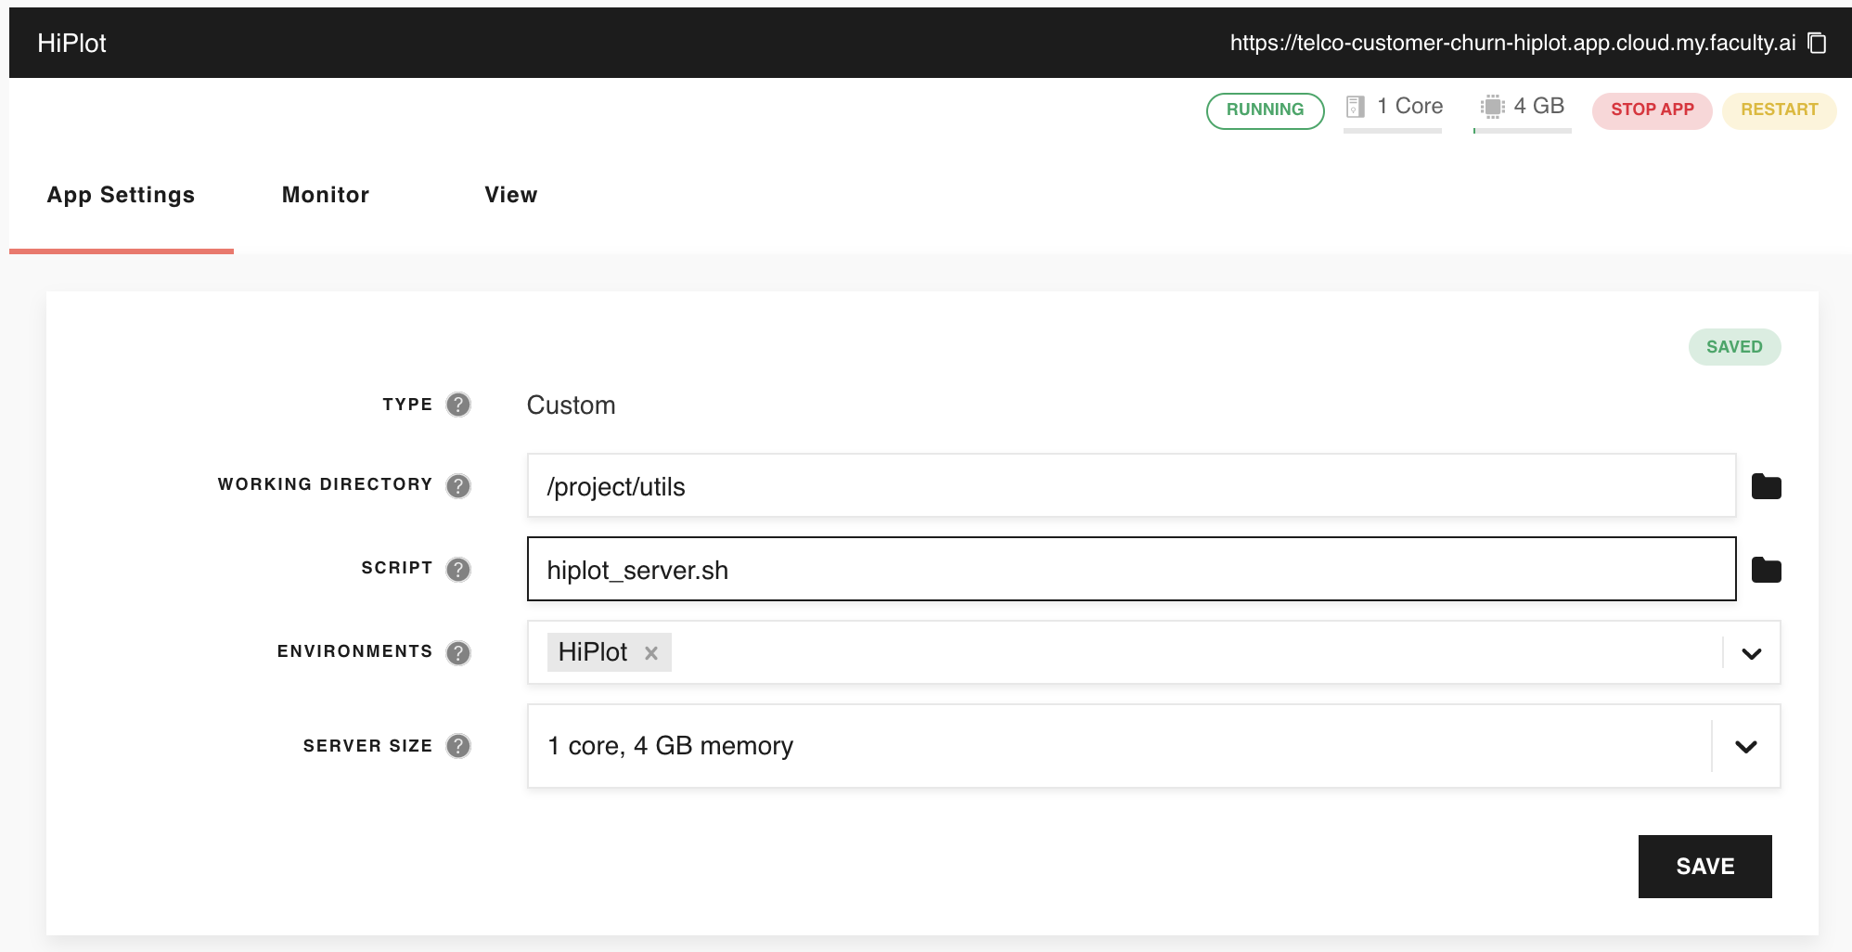Image resolution: width=1852 pixels, height=952 pixels.
Task: Show help for Server Size field
Action: [458, 746]
